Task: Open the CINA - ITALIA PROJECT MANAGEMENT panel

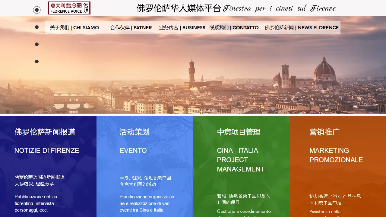Action: [241, 160]
